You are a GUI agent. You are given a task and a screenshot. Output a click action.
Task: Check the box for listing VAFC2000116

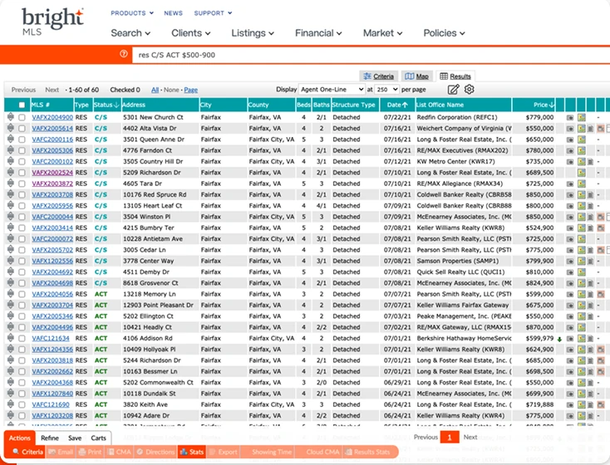(22, 139)
